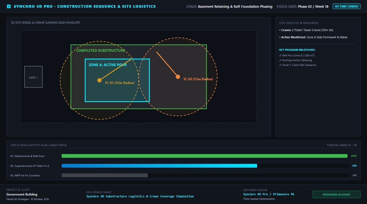Click the Phase 02 / Week 18 focus date
The height and width of the screenshot is (204, 367).
pos(313,6)
